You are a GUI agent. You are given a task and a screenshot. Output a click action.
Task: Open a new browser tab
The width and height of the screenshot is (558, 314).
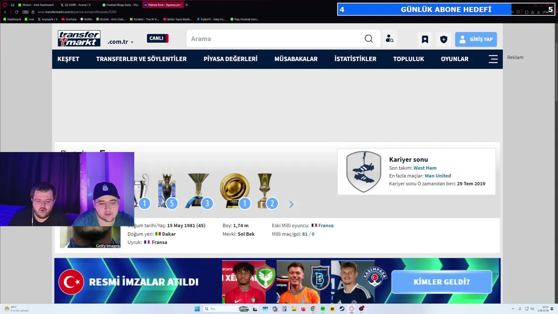coord(187,5)
